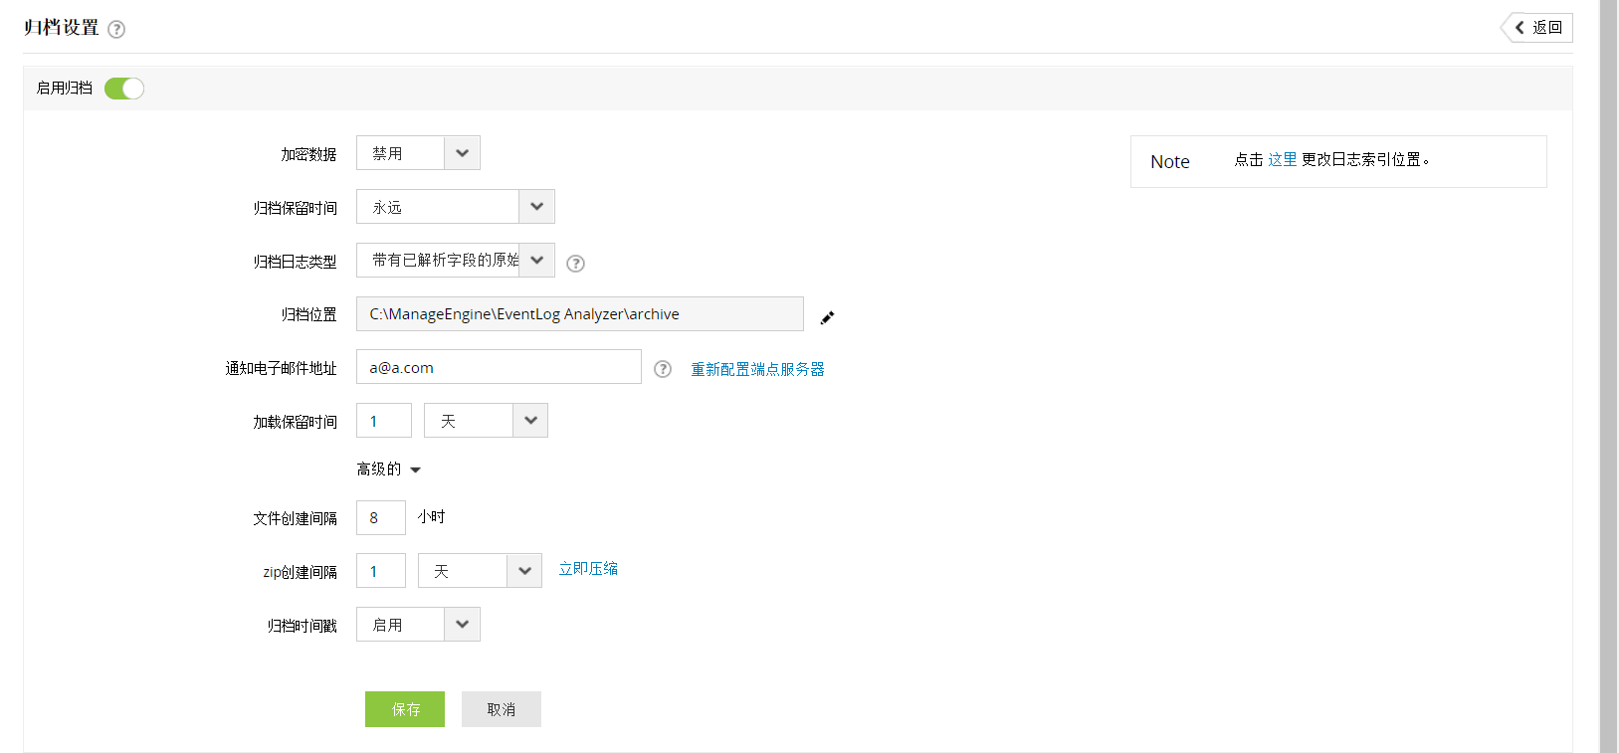Collapse the 高级的 advanced section

pyautogui.click(x=389, y=469)
